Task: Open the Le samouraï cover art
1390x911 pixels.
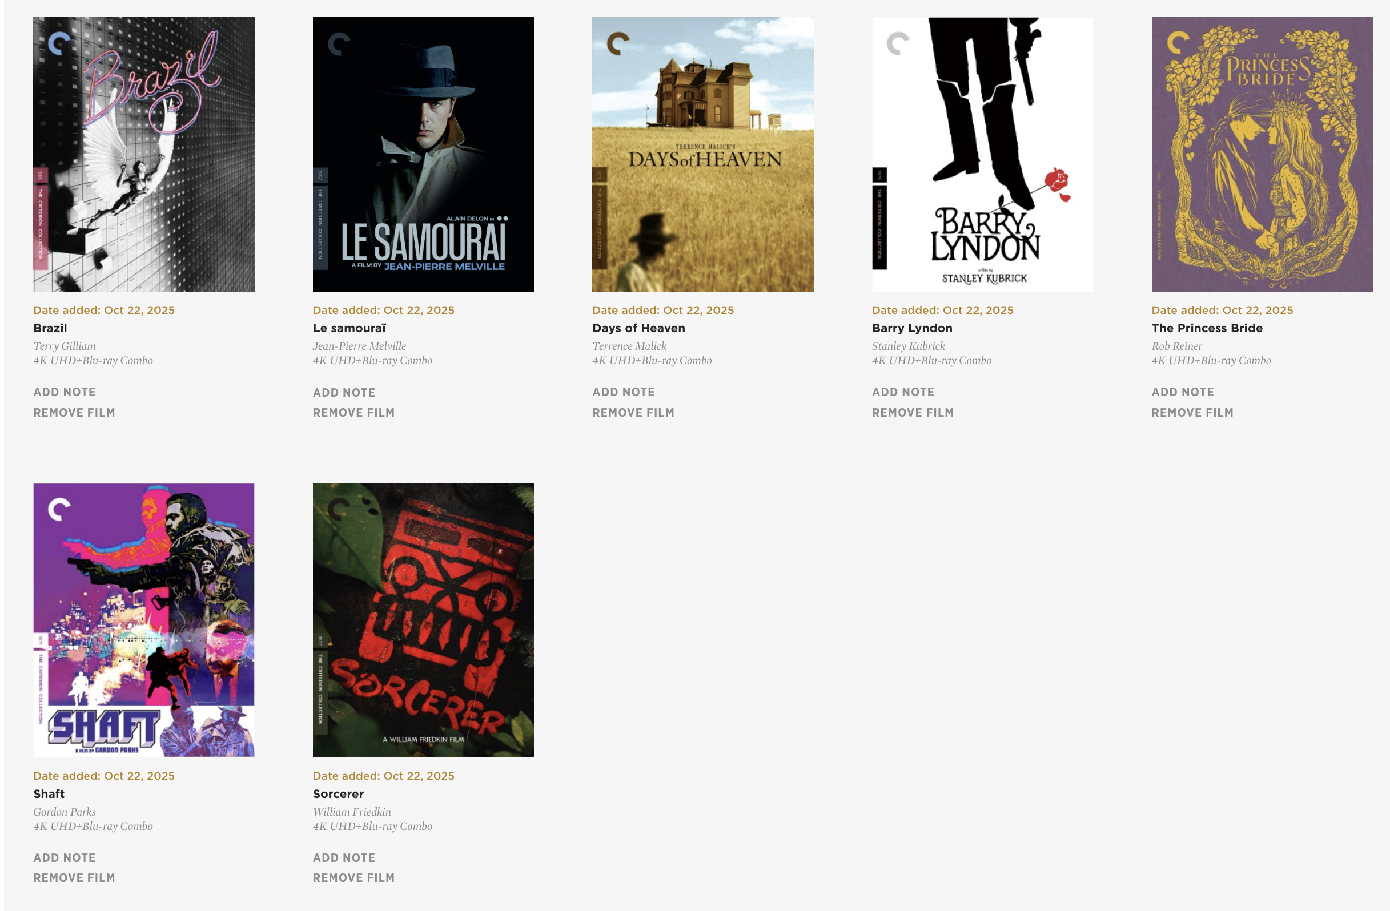Action: pyautogui.click(x=423, y=155)
